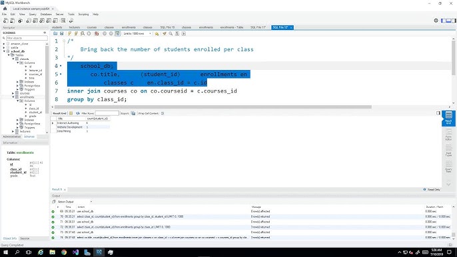The height and width of the screenshot is (257, 457).
Task: Click the editor horizontal scrollbar
Action: [213, 107]
